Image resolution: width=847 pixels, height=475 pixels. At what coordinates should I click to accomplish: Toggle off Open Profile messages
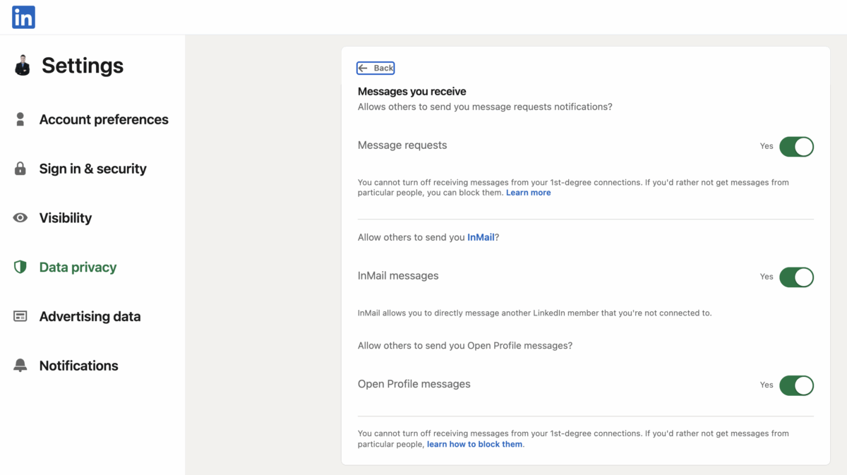pyautogui.click(x=797, y=385)
